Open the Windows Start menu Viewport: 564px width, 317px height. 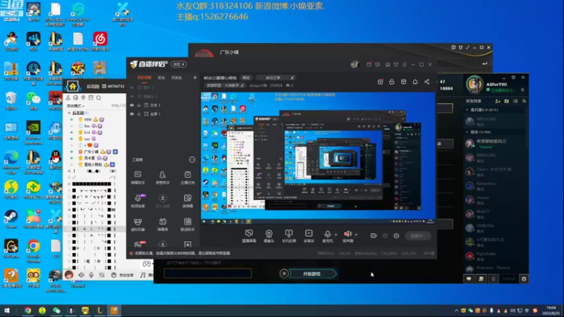[6, 311]
